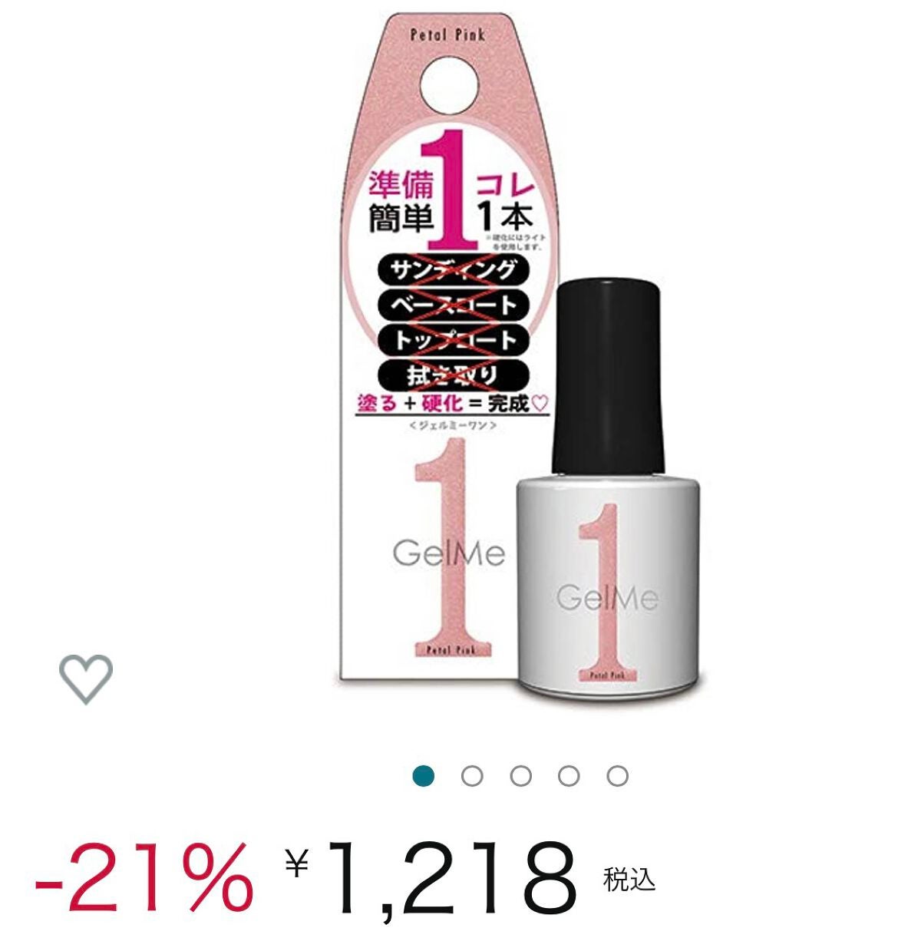Add product to wishlist with heart icon
Screen dimensions: 921x951
pos(86,679)
